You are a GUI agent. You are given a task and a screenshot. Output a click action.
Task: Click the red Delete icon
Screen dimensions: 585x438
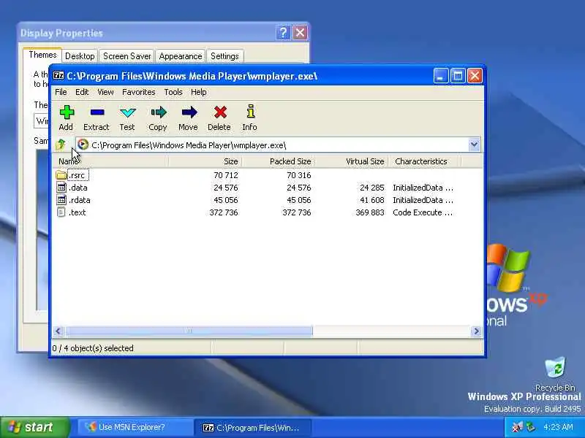click(x=220, y=112)
